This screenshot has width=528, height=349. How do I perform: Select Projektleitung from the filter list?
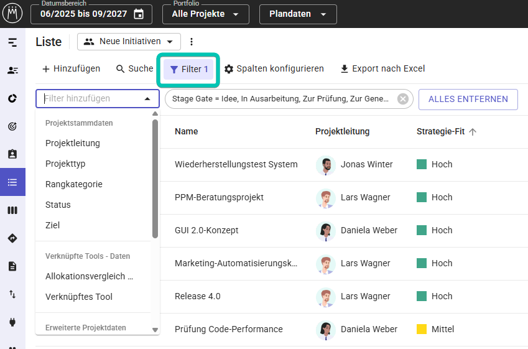click(73, 143)
